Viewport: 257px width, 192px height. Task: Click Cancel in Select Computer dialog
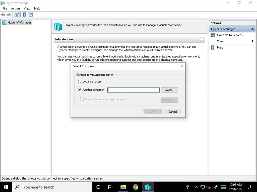pyautogui.click(x=173, y=112)
